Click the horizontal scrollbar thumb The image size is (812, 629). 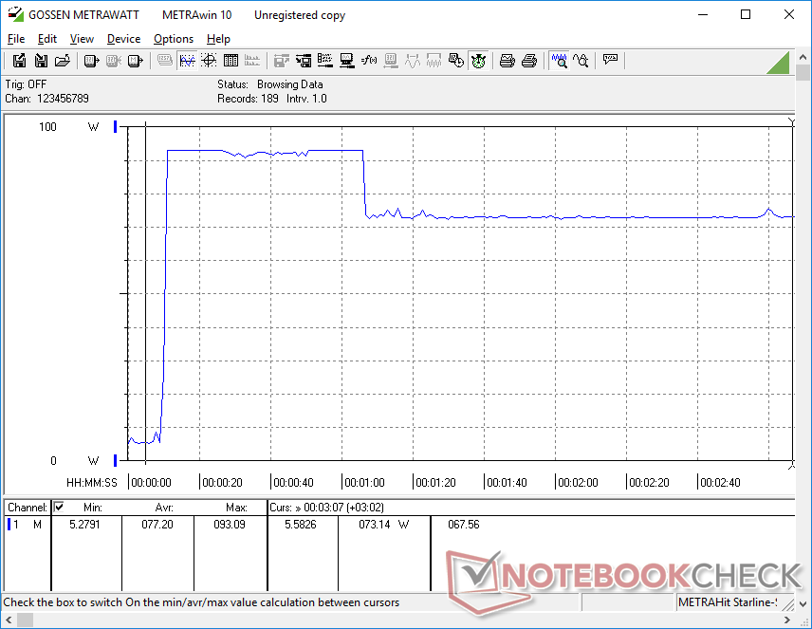point(25,620)
